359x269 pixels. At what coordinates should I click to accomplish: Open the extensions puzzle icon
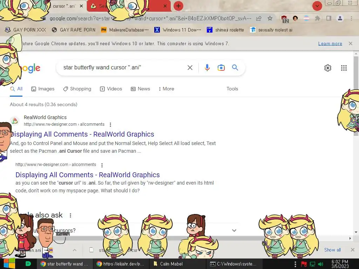pos(317,18)
